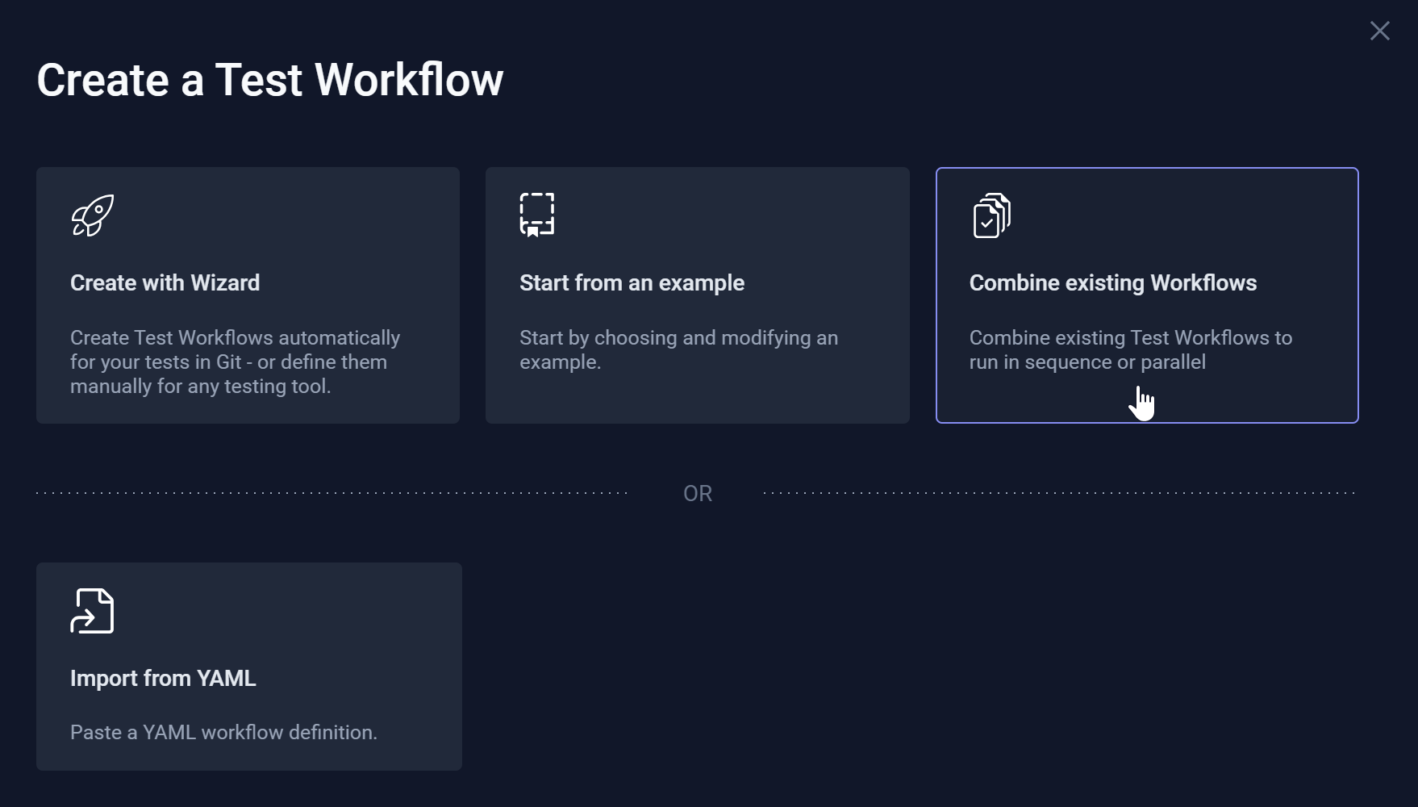1418x807 pixels.
Task: Click the dashed bookmark example icon
Action: click(537, 215)
